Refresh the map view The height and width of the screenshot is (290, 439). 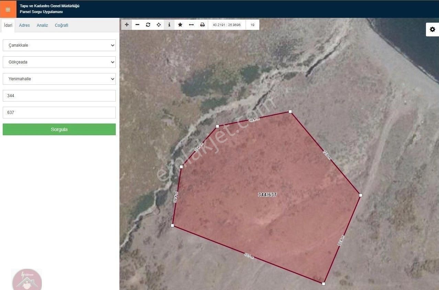148,24
